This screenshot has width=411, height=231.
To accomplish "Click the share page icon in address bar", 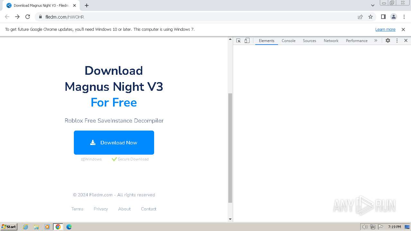I will coord(360,17).
